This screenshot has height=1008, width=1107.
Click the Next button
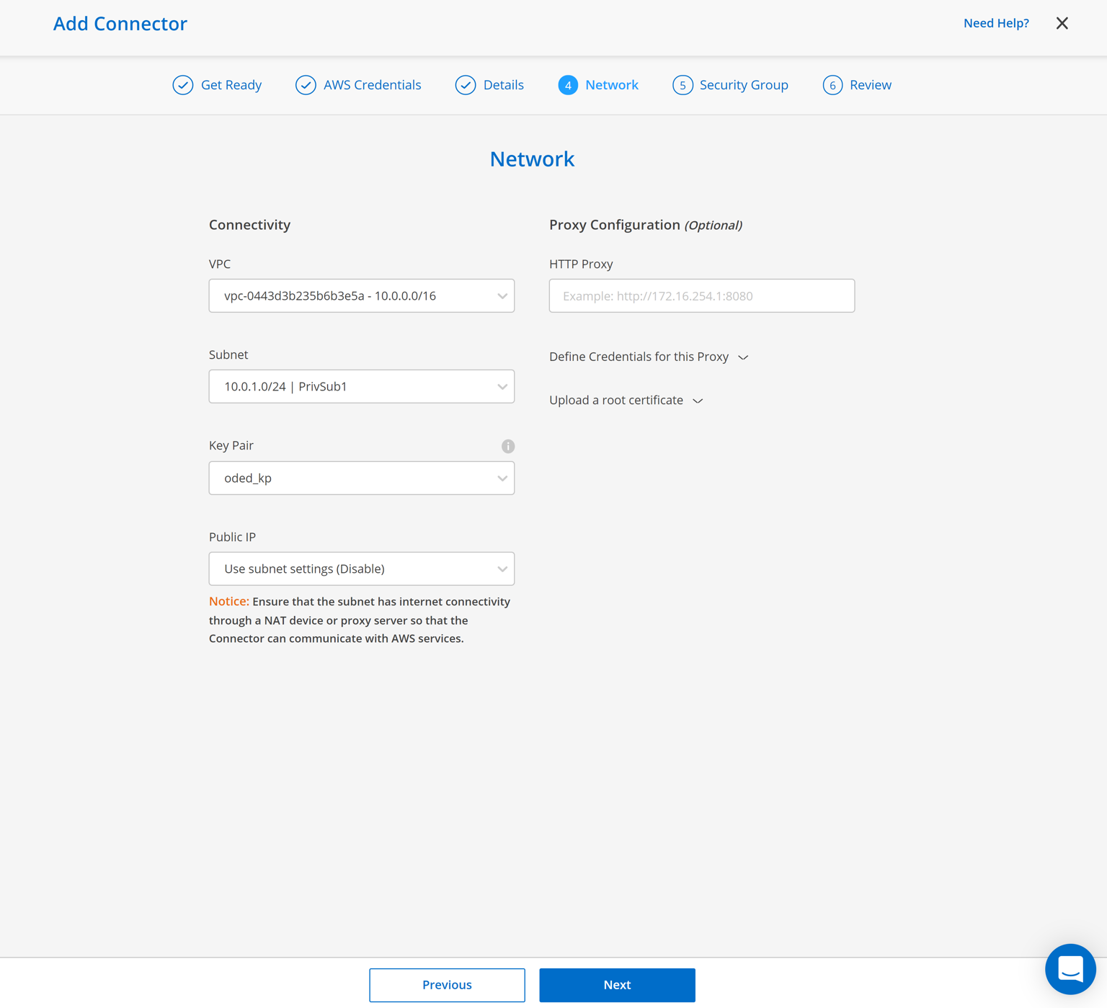click(617, 985)
